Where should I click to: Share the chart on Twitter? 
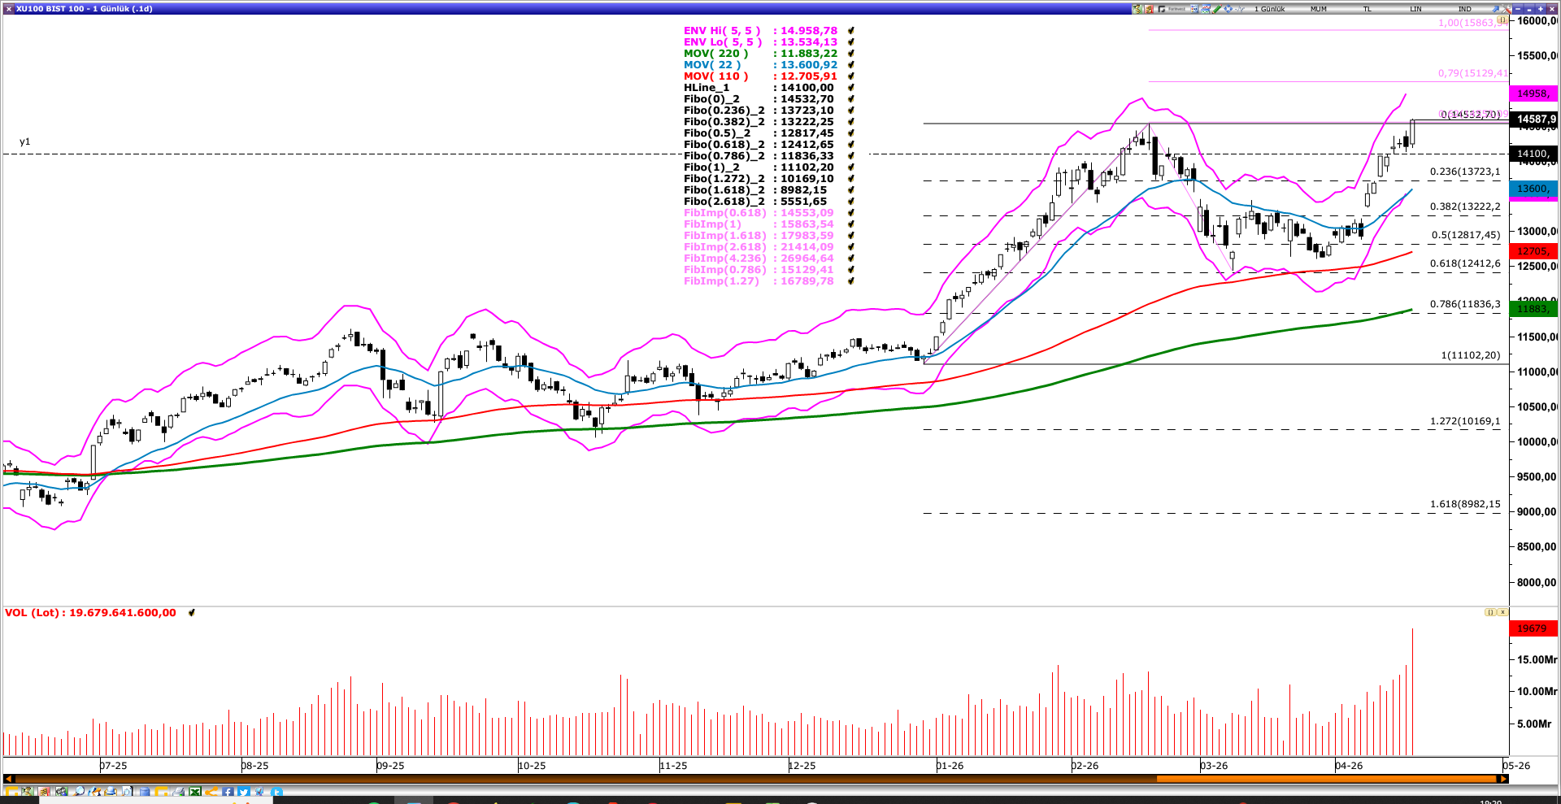(244, 792)
